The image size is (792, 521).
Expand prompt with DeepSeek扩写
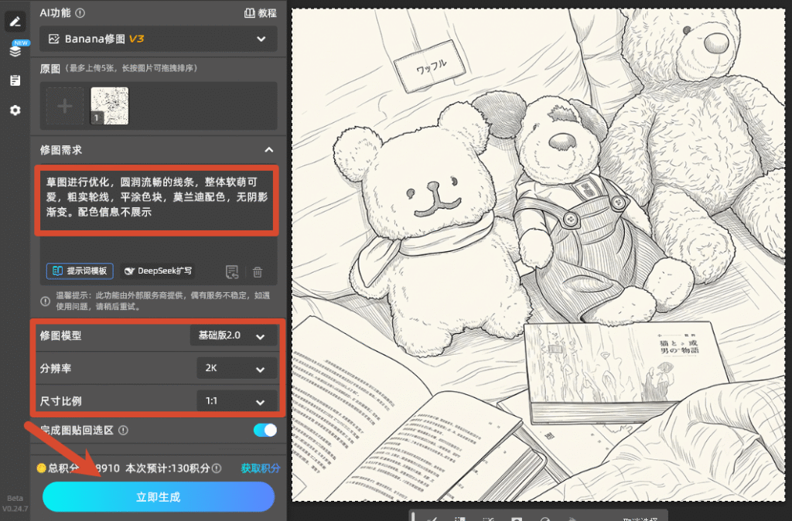coord(158,271)
